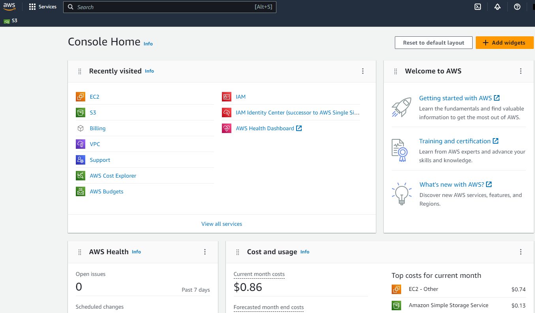This screenshot has width=535, height=313.
Task: Click Info next to Console Home
Action: pyautogui.click(x=148, y=44)
